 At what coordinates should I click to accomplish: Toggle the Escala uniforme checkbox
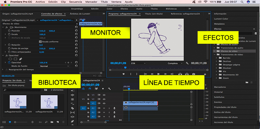tap(40, 42)
